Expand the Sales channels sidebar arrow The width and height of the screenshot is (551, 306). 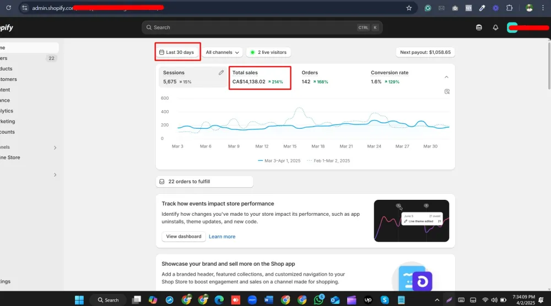point(55,147)
